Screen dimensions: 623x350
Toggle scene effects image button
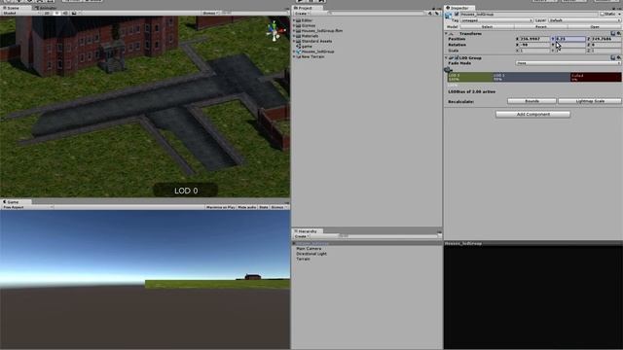pos(74,13)
